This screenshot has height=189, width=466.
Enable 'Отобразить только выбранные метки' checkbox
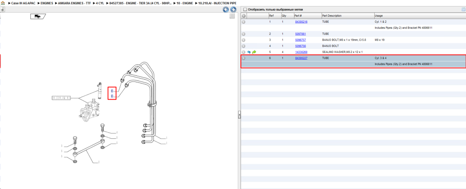pyautogui.click(x=245, y=9)
